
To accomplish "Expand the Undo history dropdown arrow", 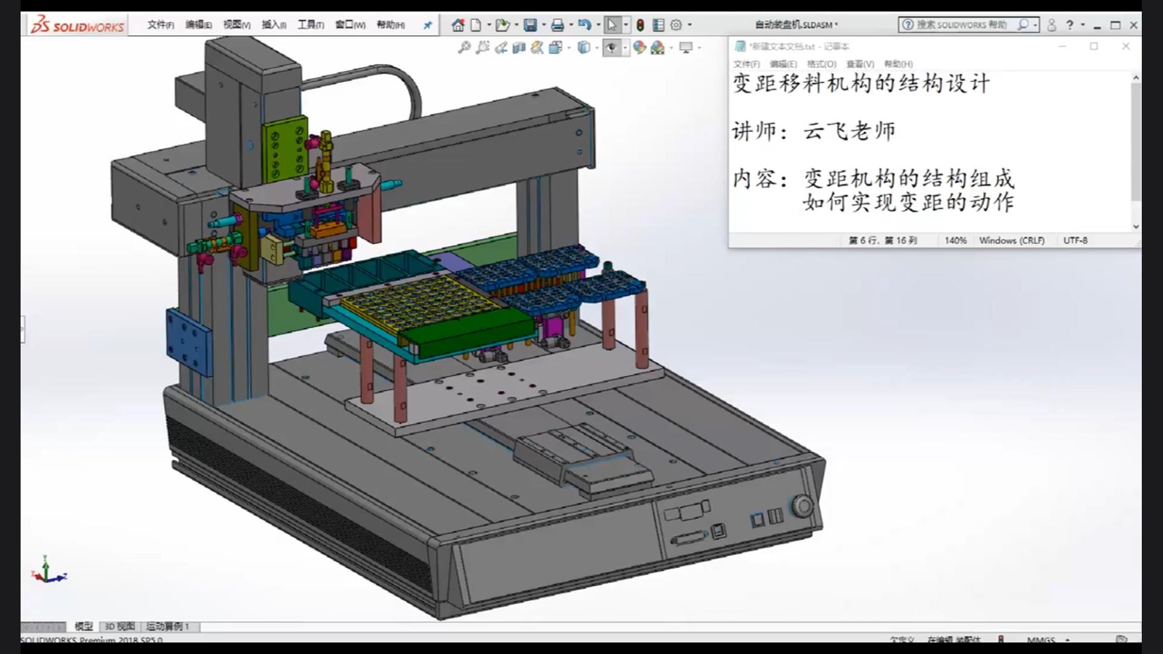I will (x=598, y=25).
